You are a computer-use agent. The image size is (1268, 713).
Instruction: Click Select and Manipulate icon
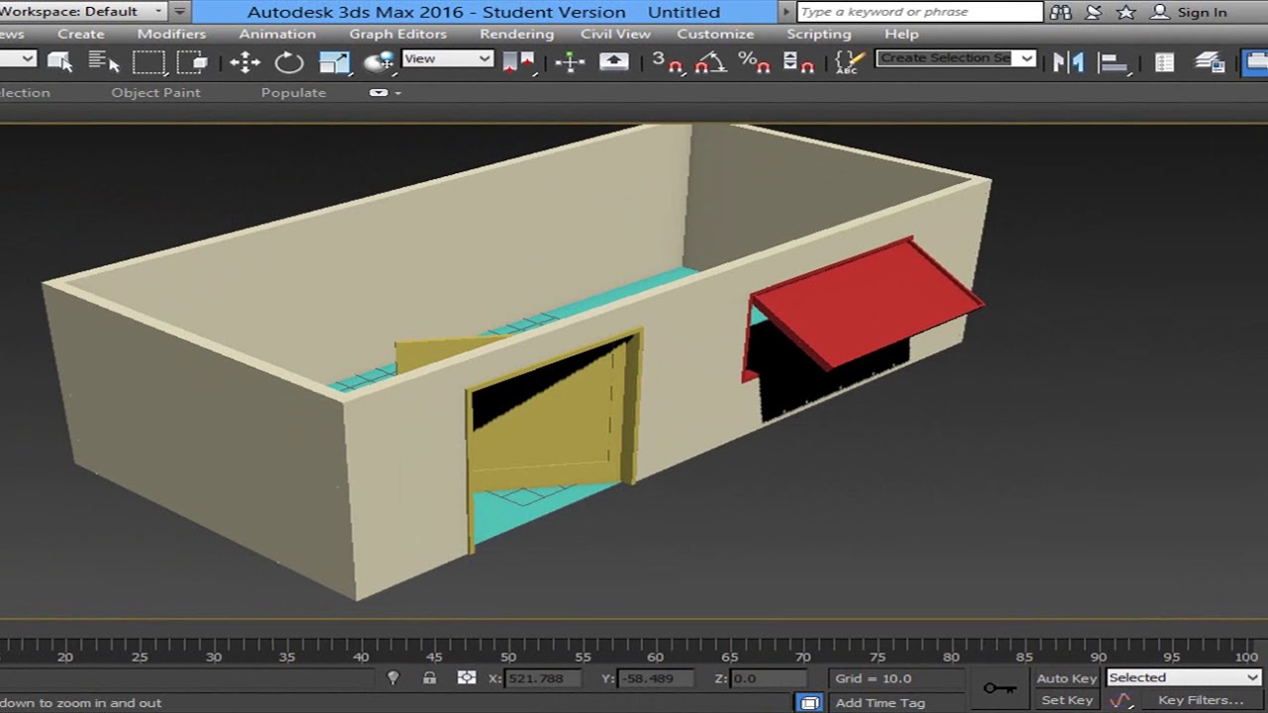point(570,62)
